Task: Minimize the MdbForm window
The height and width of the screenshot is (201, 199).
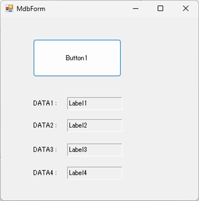Action: tap(135, 8)
